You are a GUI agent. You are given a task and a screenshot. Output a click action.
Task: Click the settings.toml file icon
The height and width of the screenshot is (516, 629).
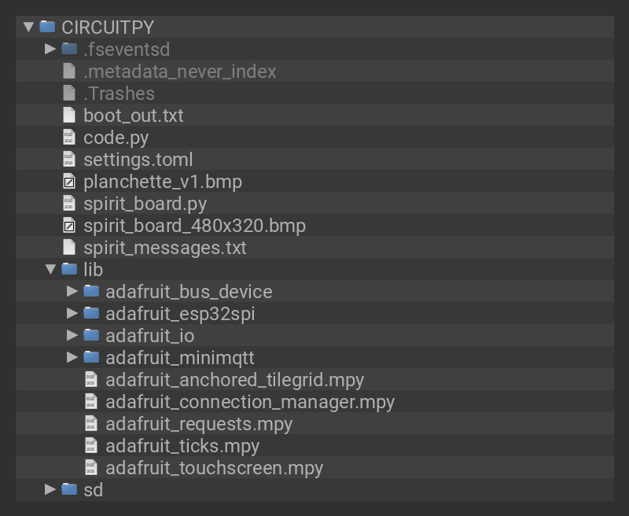coord(69,160)
